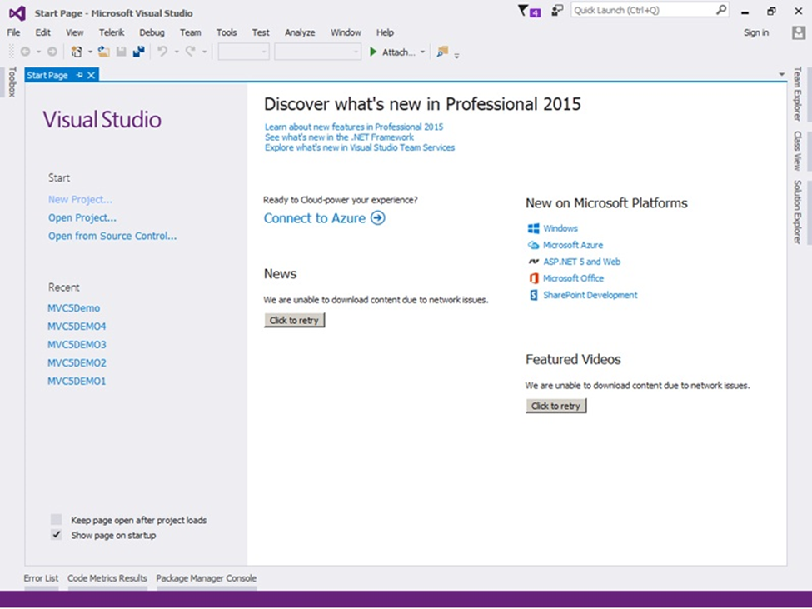The image size is (812, 609).
Task: Click in the Quick Launch search box
Action: click(x=641, y=11)
